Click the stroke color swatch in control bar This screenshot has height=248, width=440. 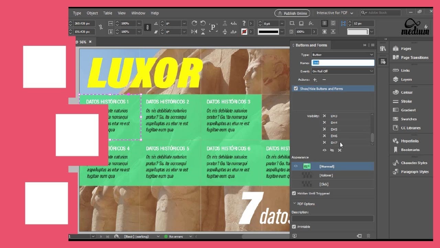(244, 32)
